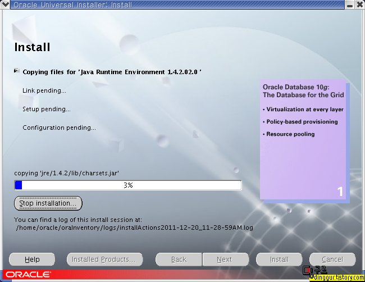Click 'Virtualization at every layer' bullet
The width and height of the screenshot is (365, 282).
tap(303, 110)
